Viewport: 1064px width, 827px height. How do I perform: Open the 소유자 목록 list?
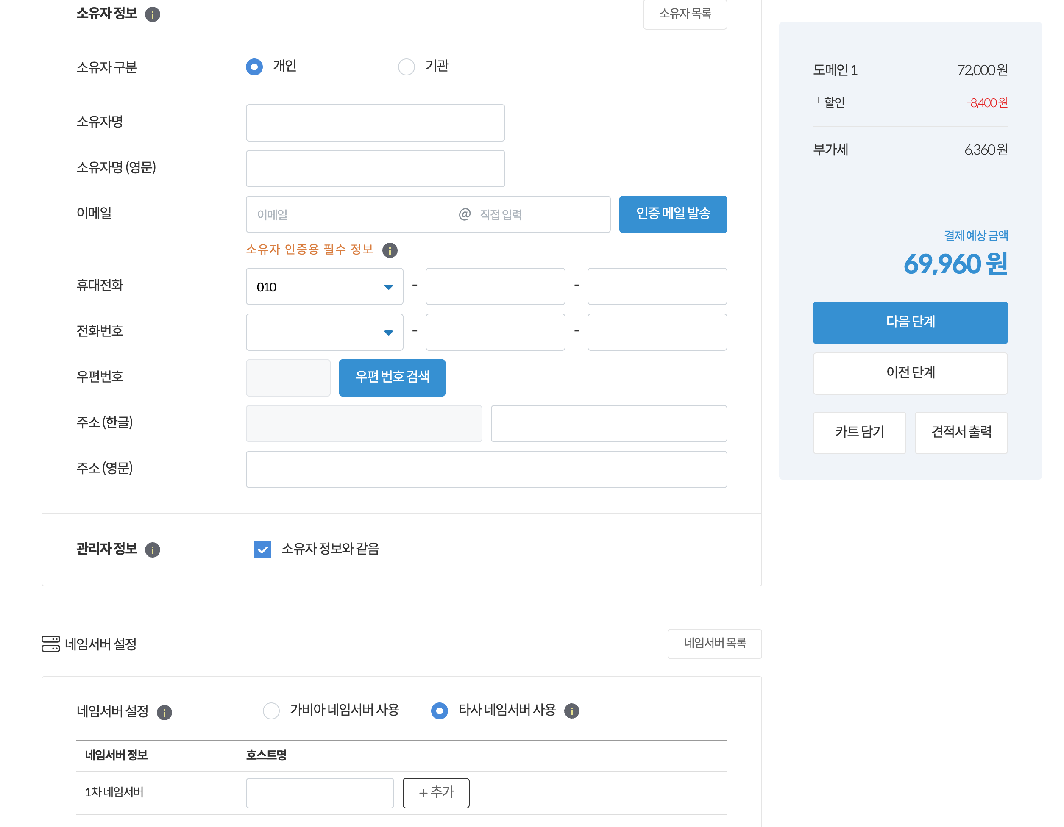coord(685,14)
